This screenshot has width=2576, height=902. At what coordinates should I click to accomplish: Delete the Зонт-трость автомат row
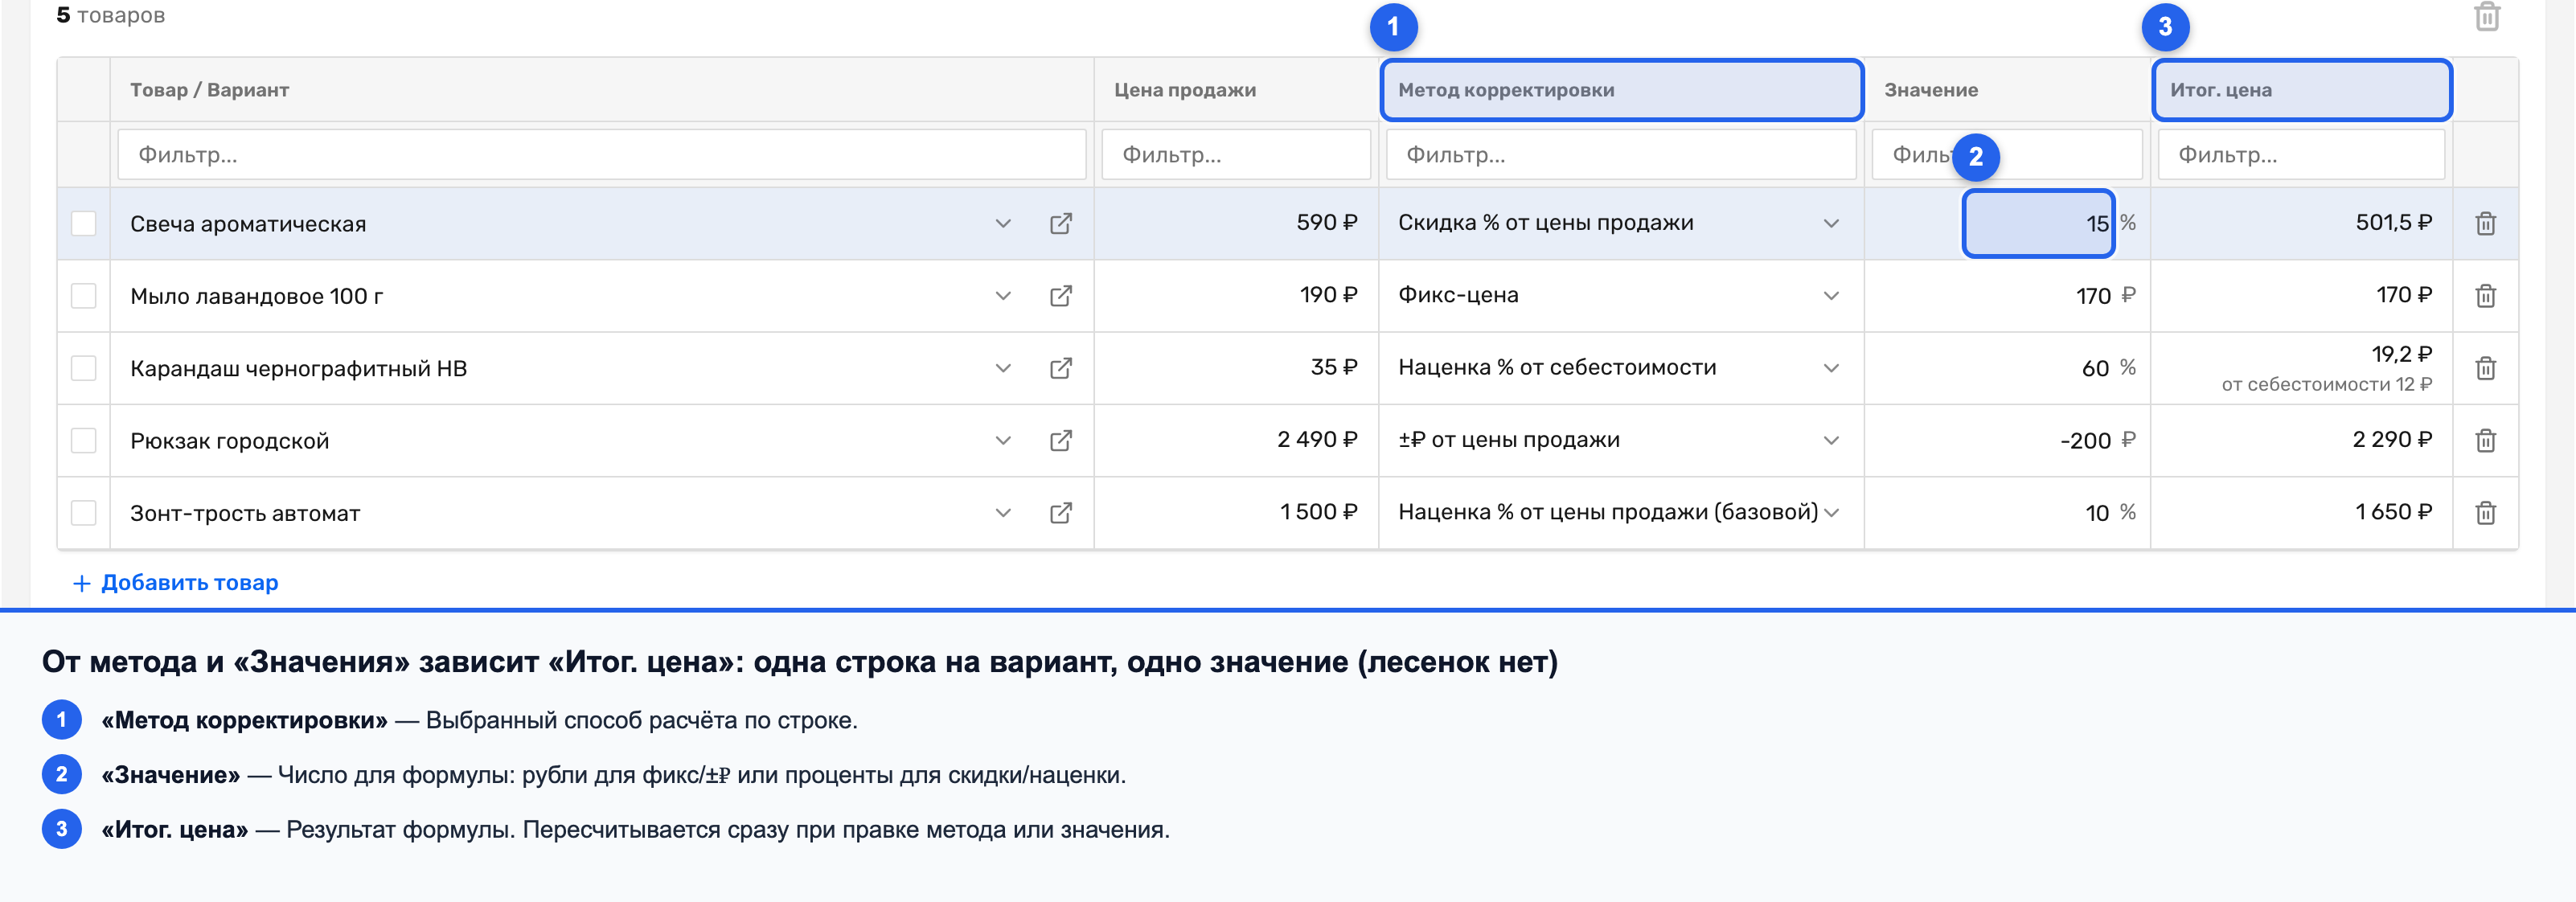tap(2485, 513)
